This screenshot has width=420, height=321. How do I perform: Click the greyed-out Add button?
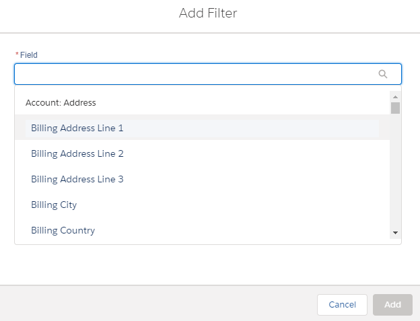tap(392, 305)
